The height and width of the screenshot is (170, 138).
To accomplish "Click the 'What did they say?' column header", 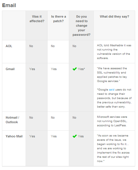I will (x=114, y=16).
